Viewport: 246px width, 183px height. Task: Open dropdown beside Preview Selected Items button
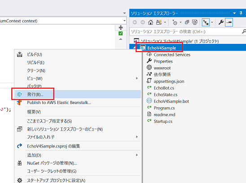coord(212,22)
